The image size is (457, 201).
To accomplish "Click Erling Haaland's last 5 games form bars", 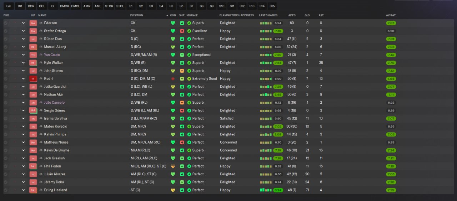I will tap(266, 190).
